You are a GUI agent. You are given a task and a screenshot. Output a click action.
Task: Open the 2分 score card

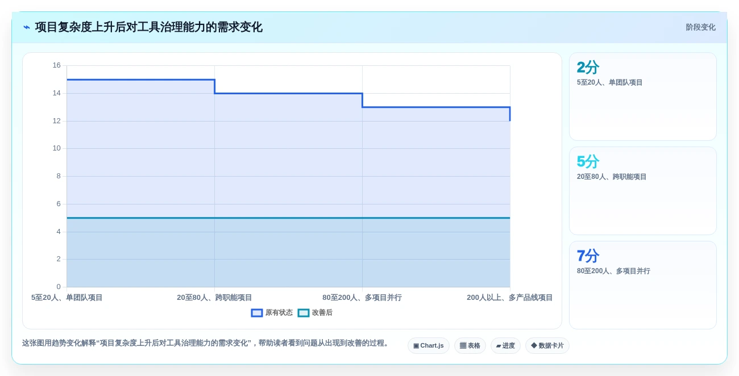(x=643, y=97)
